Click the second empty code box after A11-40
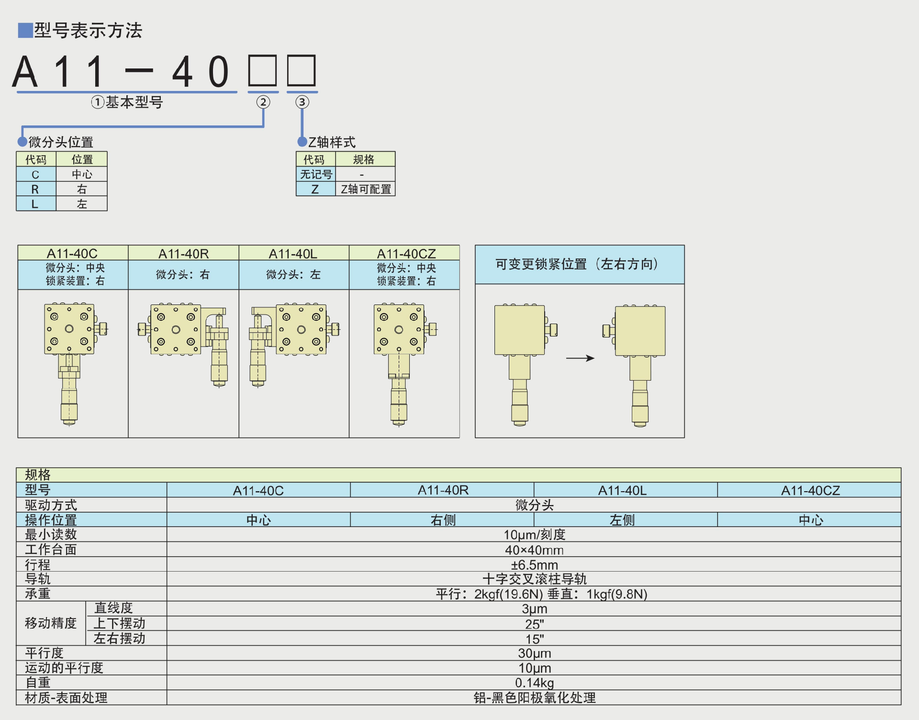Viewport: 919px width, 720px height. 302,70
